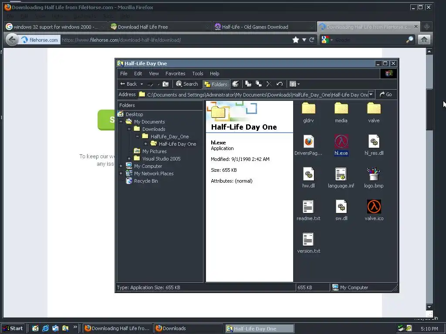Click the Firefox search magnifier icon
The width and height of the screenshot is (446, 334).
coord(409,40)
